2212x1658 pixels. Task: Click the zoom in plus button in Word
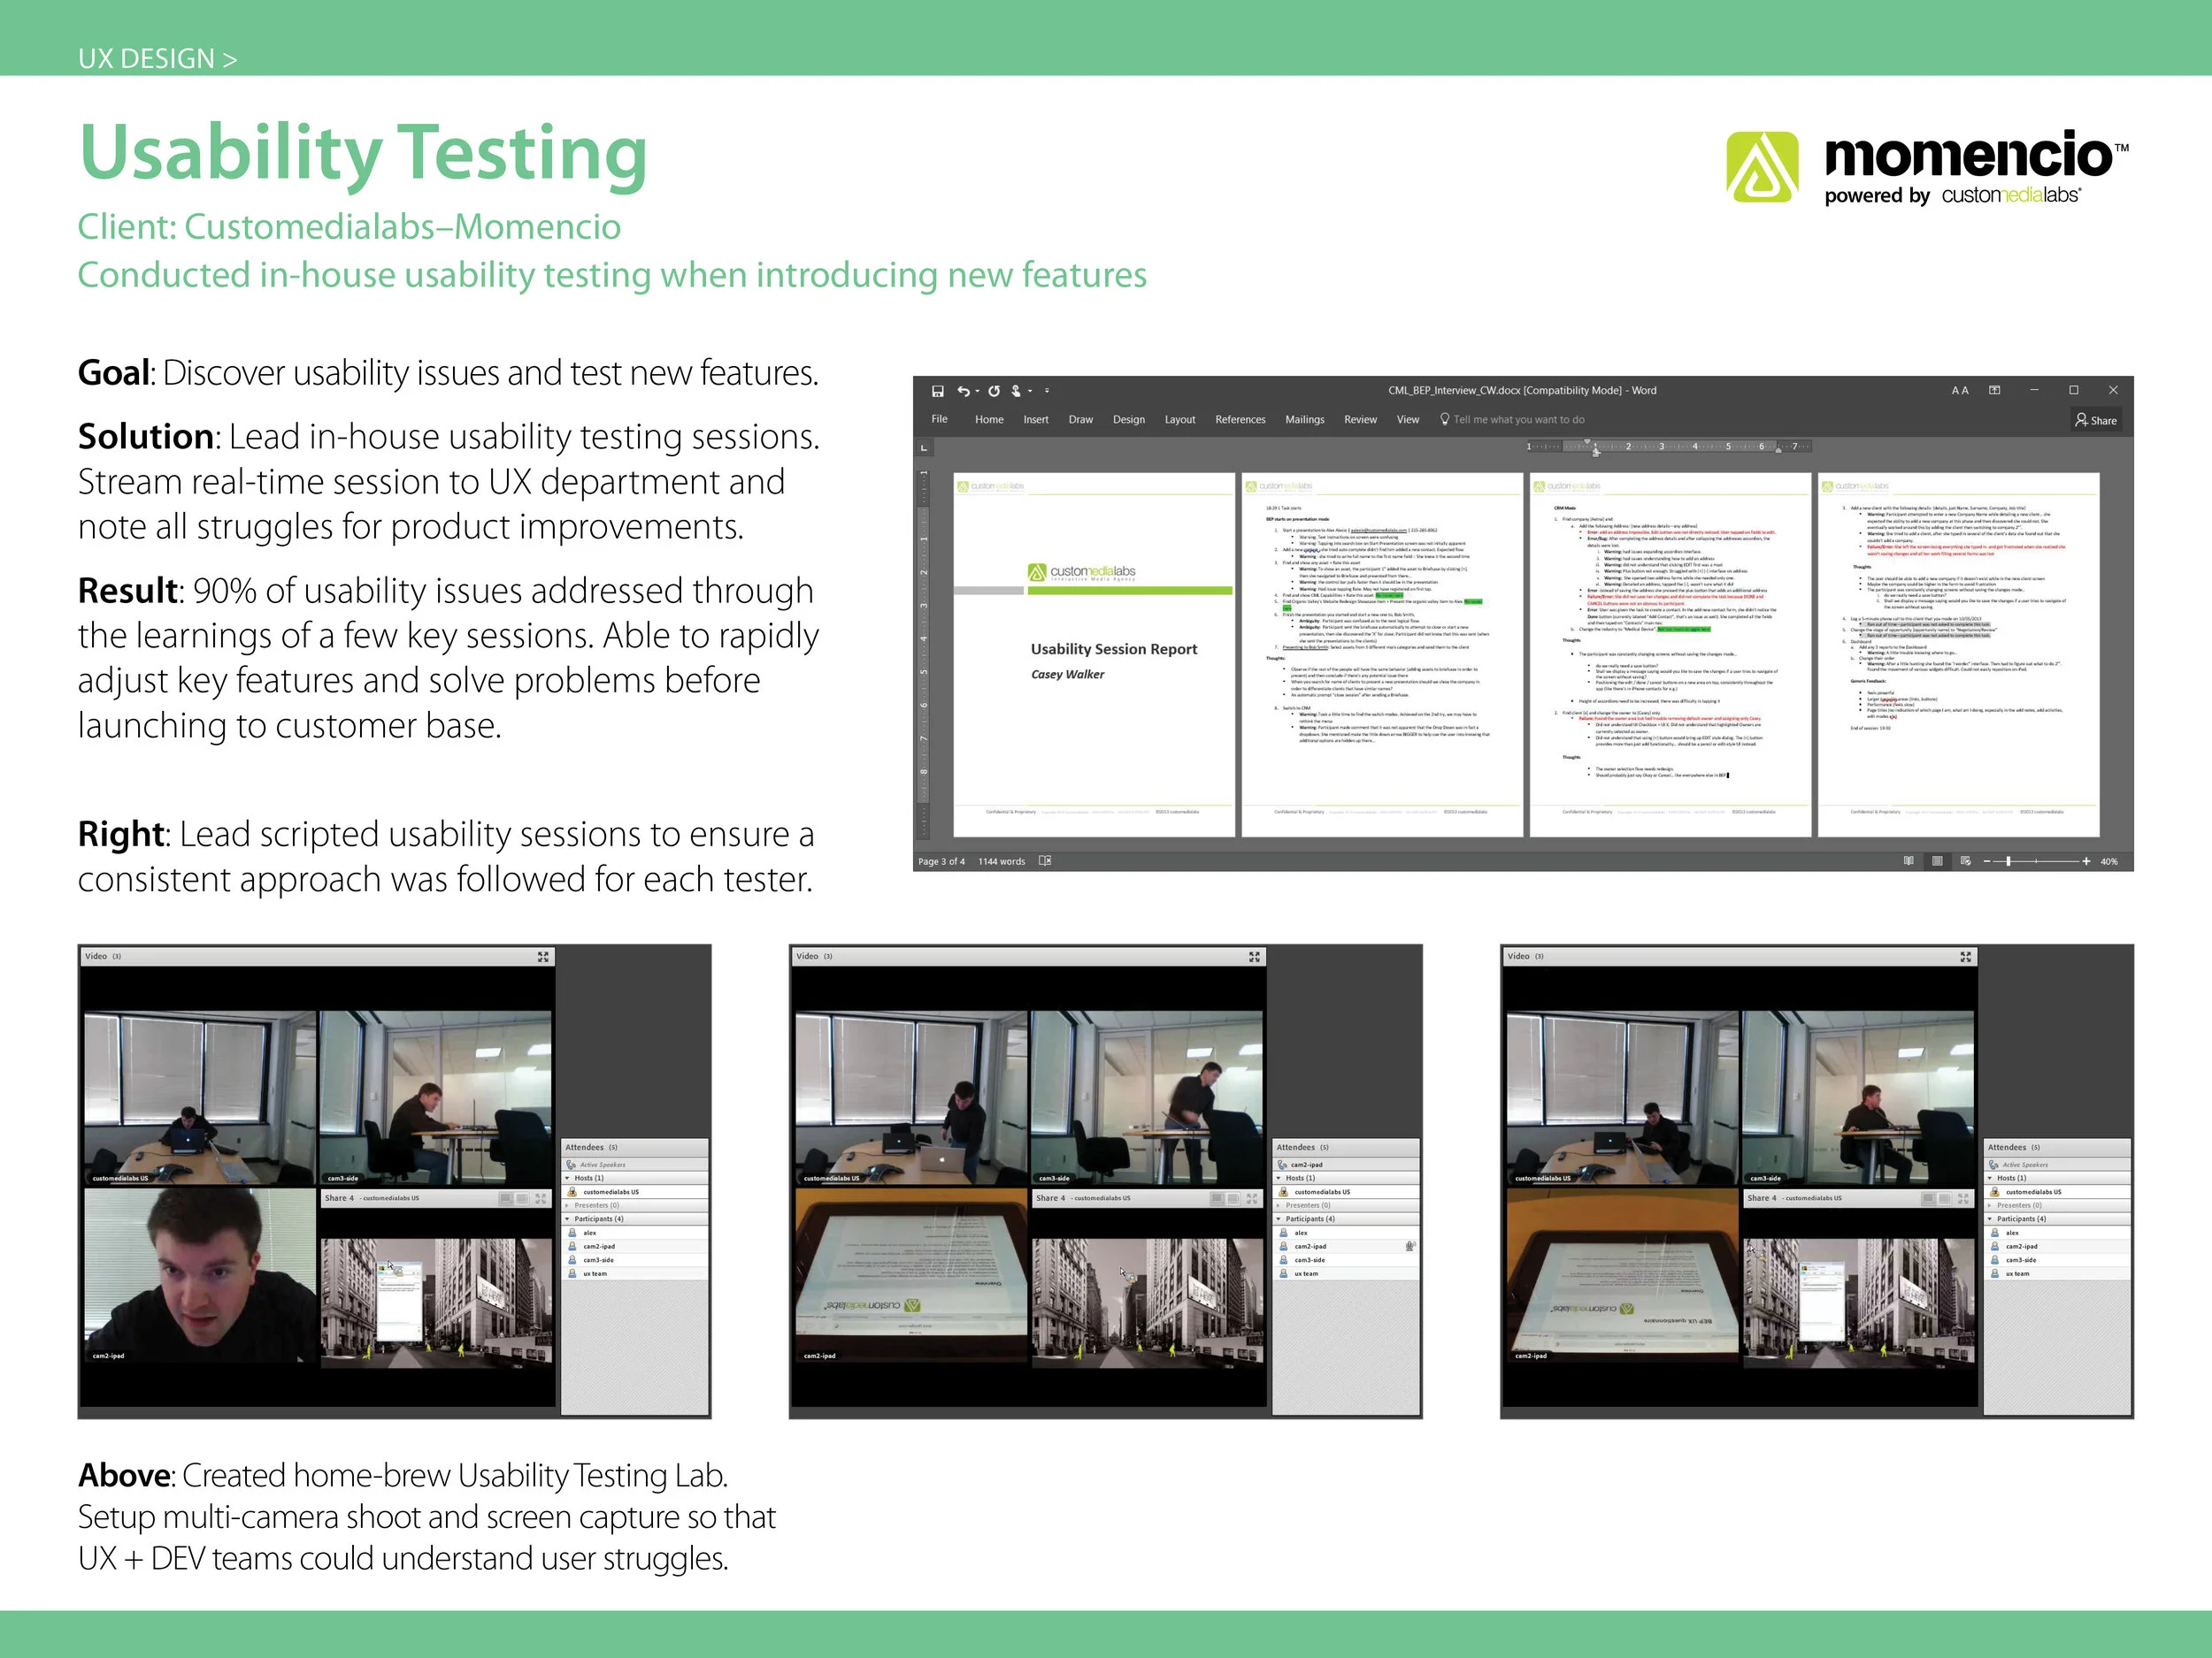(x=2086, y=861)
